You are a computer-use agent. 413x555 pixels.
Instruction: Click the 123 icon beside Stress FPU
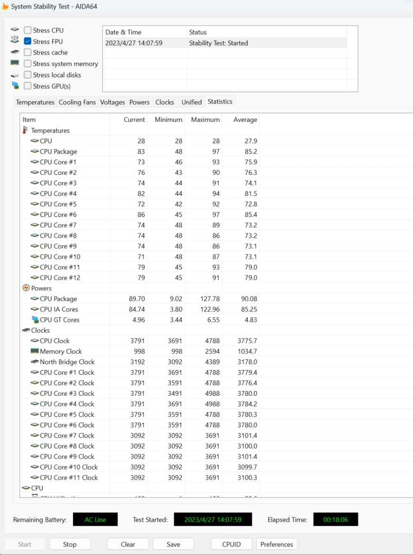[x=15, y=40]
